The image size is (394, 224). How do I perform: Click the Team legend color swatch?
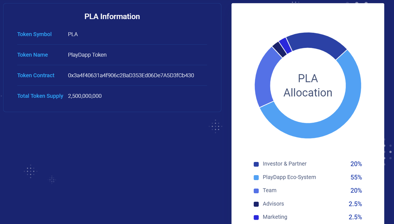point(256,191)
